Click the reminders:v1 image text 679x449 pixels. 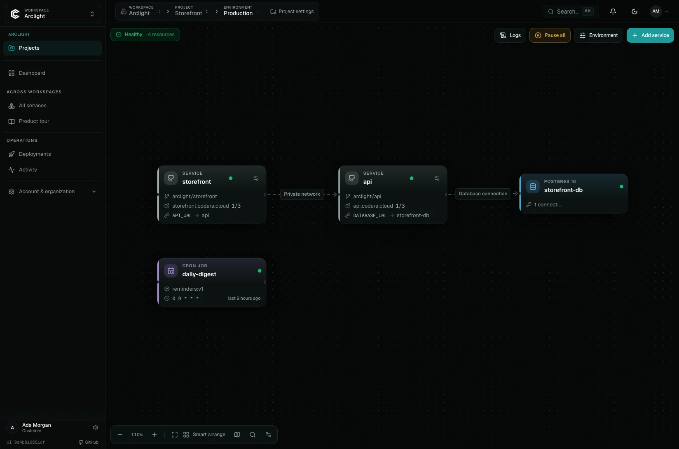coord(187,289)
